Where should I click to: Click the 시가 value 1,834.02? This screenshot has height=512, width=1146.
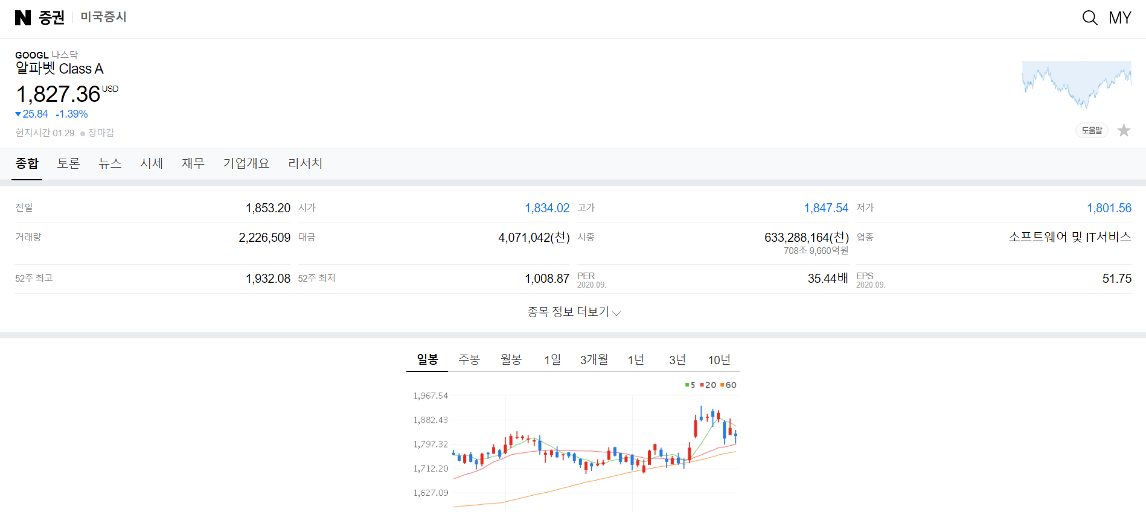click(547, 208)
